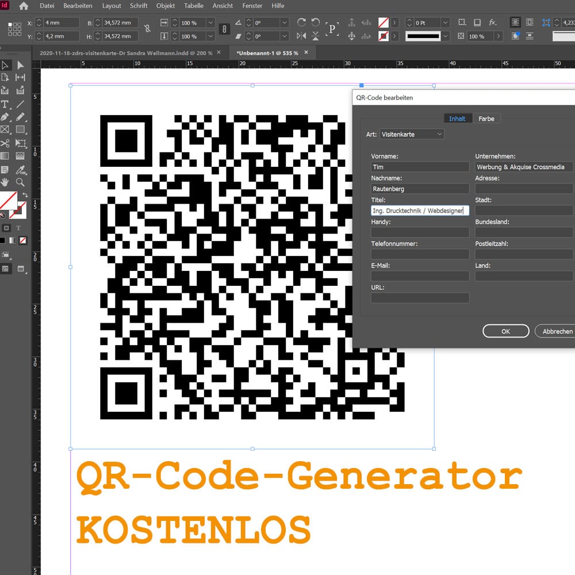Select the Direct Selection tool

[x=20, y=66]
